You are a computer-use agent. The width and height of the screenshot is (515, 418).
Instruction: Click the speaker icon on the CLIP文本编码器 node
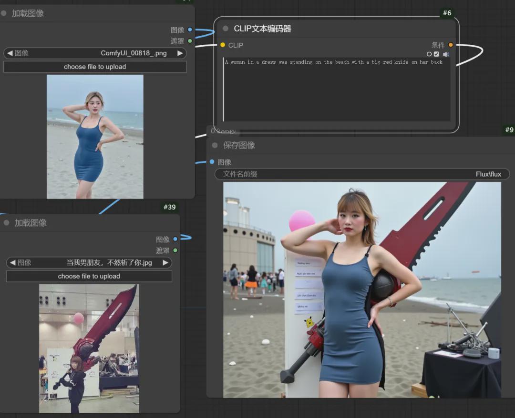(x=446, y=54)
